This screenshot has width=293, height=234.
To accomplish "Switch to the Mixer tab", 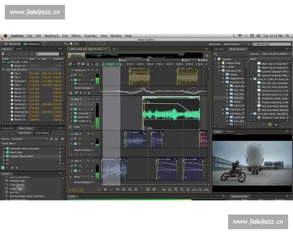I will [116, 49].
